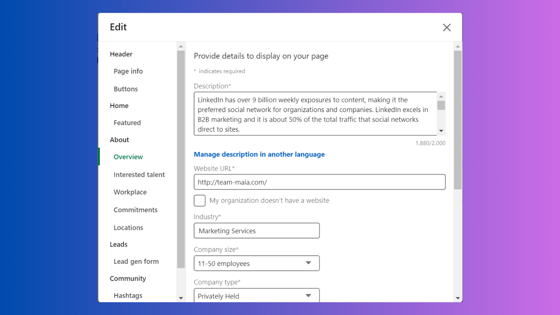Click the description scrollbar down arrow
Viewport: 560px width, 315px height.
coord(441,131)
